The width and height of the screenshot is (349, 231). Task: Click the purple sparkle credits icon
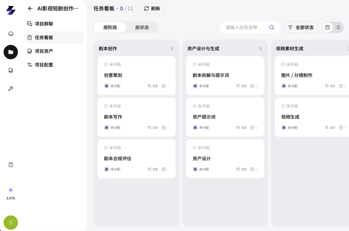pyautogui.click(x=11, y=190)
